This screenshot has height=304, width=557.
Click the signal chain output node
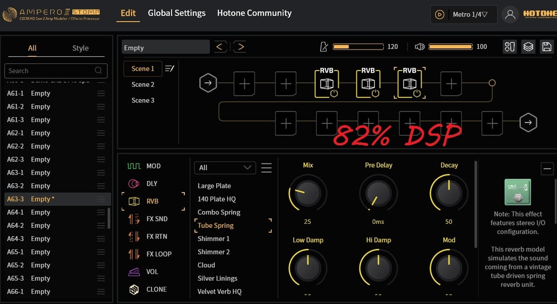point(528,122)
